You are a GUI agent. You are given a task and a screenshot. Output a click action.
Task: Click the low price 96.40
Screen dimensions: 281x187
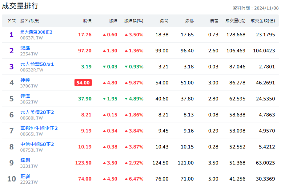coord(187,51)
